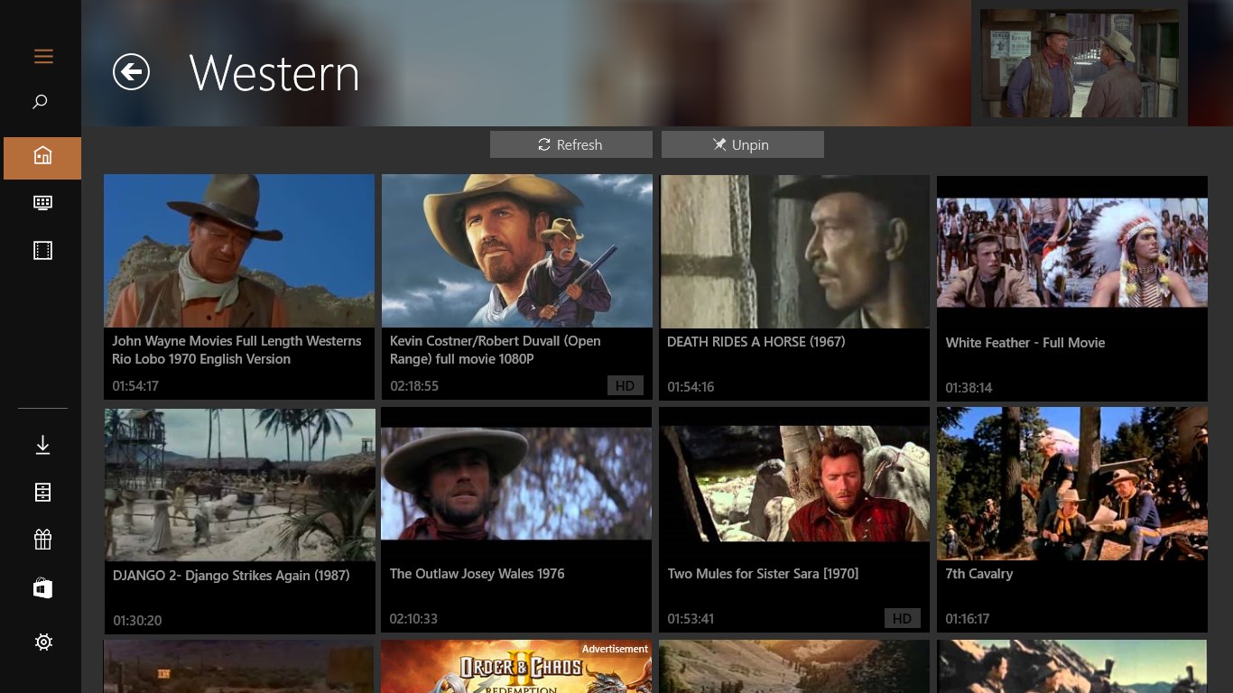Screen dimensions: 1233x693
Task: Select DEATH RIDES A HORSE (1967)
Action: [794, 251]
